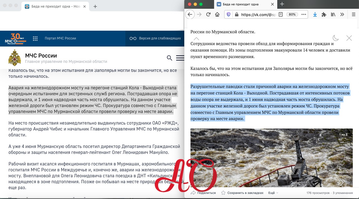Toggle VK article night mode moon icon
The image size is (359, 199).
click(336, 38)
